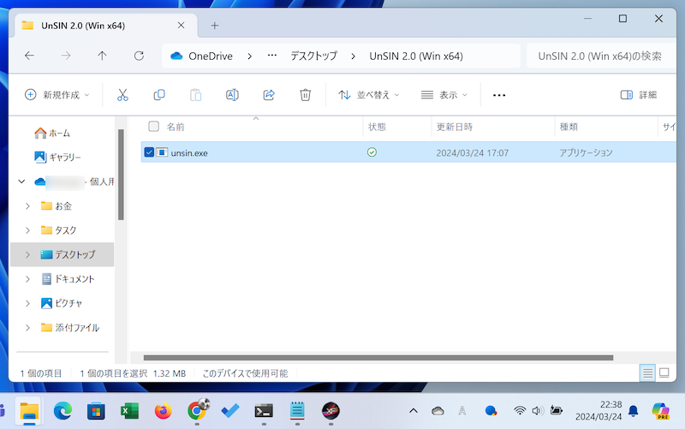Click the Share icon in toolbar
This screenshot has width=685, height=429.
269,94
